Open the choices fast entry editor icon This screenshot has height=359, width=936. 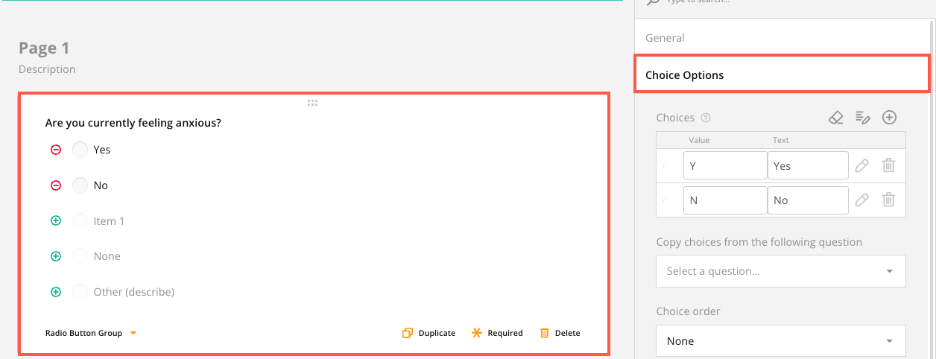pyautogui.click(x=863, y=118)
